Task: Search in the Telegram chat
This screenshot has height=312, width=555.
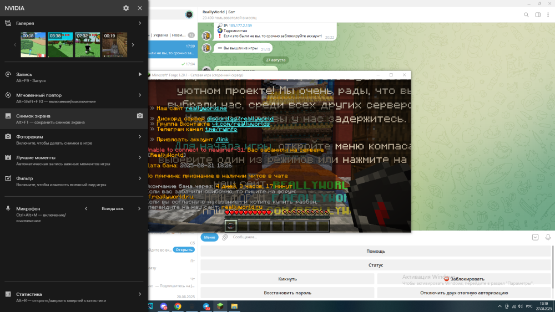Action: (x=526, y=14)
